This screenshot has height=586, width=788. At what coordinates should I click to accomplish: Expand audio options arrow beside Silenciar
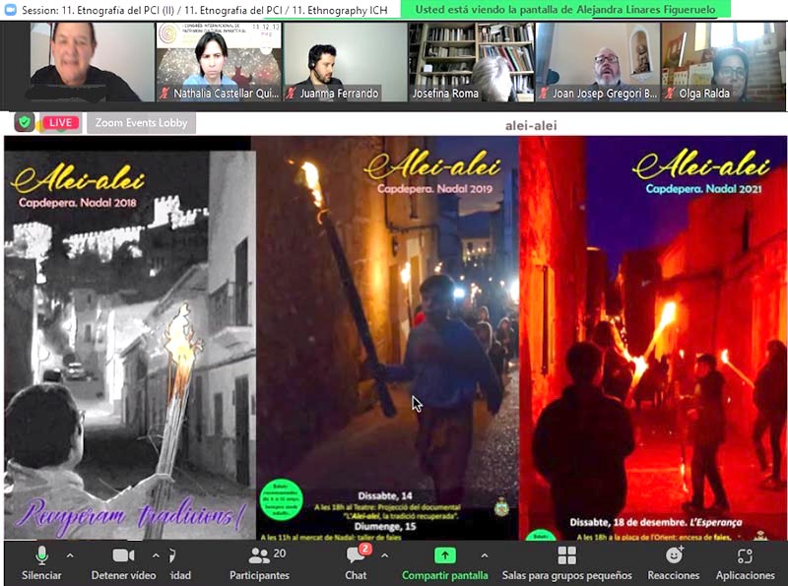coord(70,554)
